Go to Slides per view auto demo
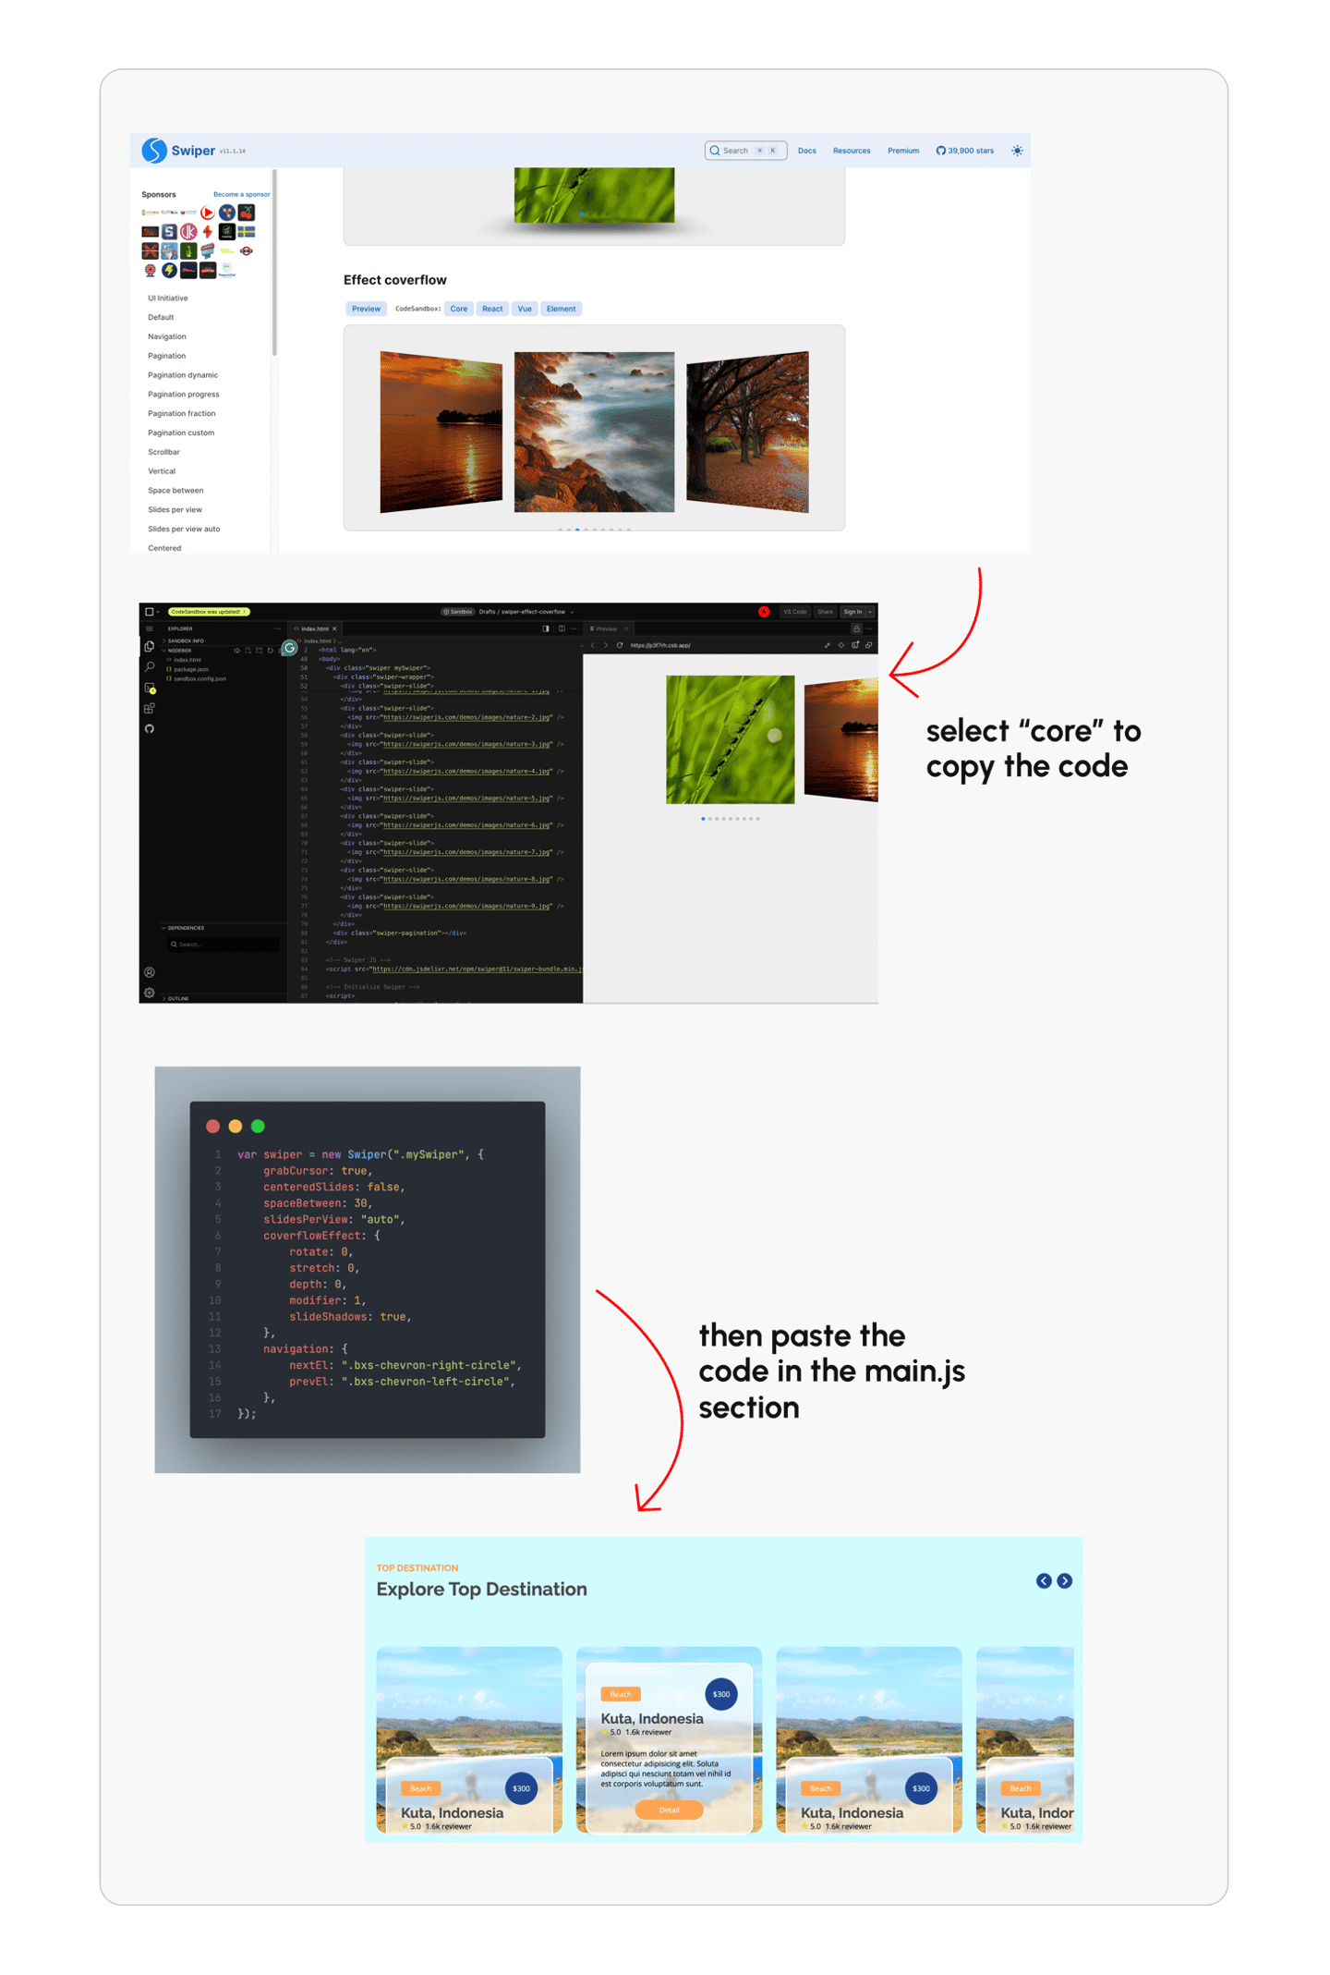 pos(184,530)
